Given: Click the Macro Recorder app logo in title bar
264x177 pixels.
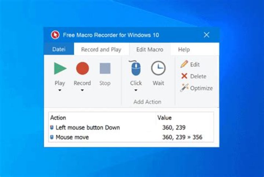Looking at the screenshot, I should coord(55,35).
